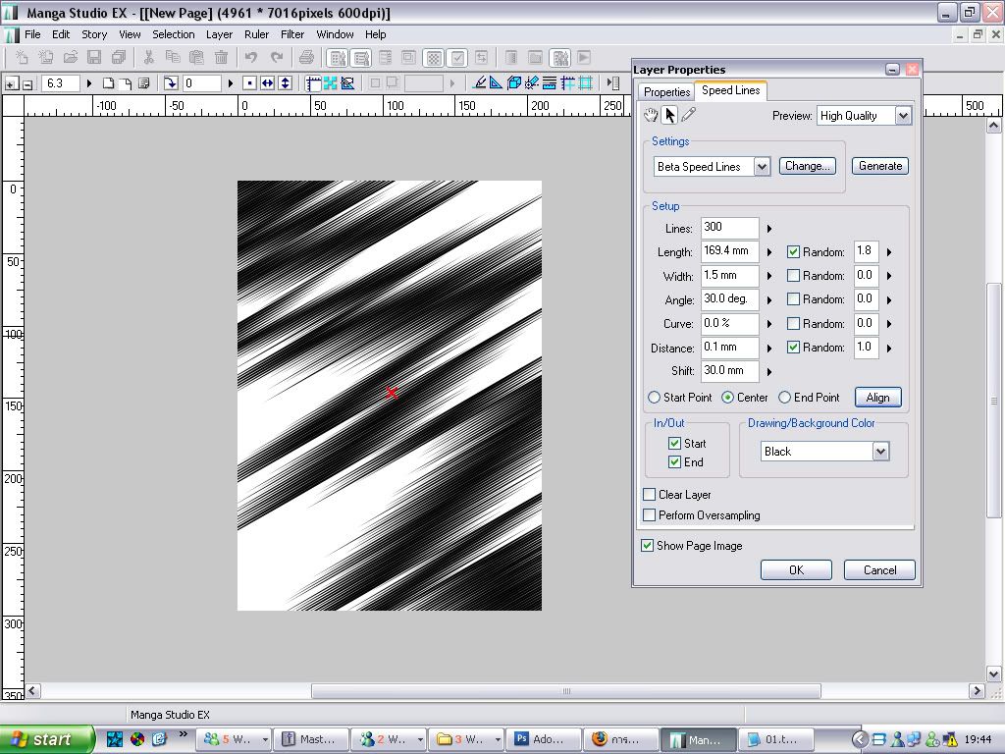
Task: Click the vertical scrollbar down arrow
Action: point(994,673)
